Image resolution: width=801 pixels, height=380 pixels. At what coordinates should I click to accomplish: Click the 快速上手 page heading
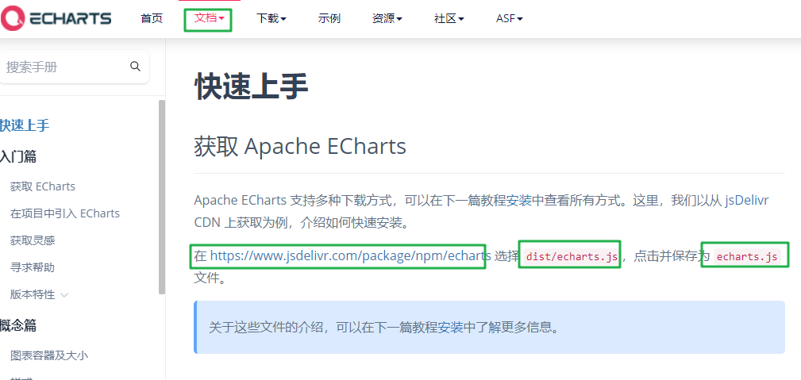point(252,86)
